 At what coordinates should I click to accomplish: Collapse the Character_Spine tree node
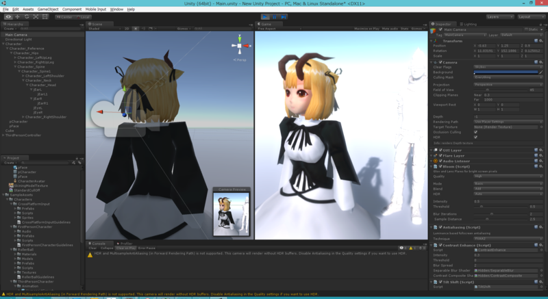pos(15,66)
